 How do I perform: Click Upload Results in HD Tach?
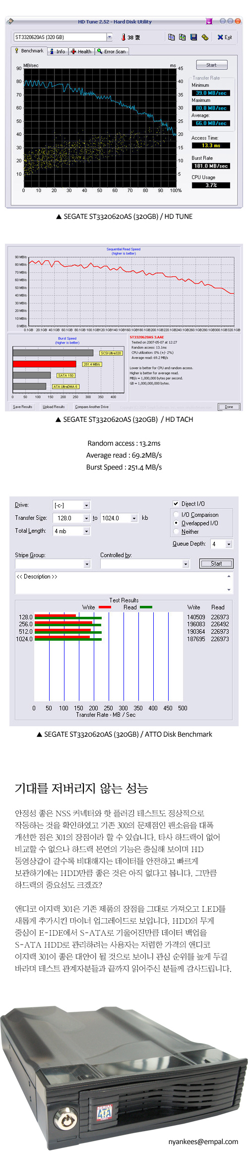coord(54,406)
